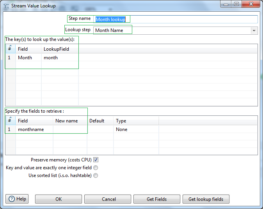The width and height of the screenshot is (263, 209).
Task: Click the Cancel button
Action: pyautogui.click(x=108, y=199)
